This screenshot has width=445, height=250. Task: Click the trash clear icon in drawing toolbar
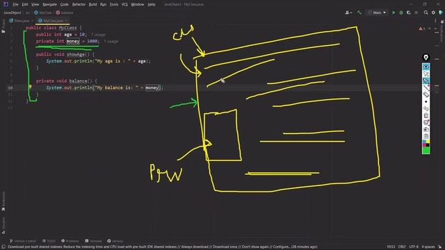(426, 115)
